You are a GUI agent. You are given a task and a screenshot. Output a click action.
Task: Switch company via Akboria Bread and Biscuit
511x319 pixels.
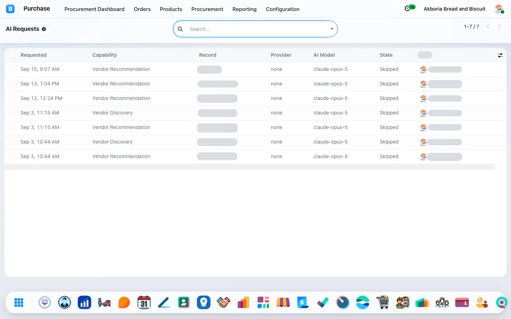point(455,9)
